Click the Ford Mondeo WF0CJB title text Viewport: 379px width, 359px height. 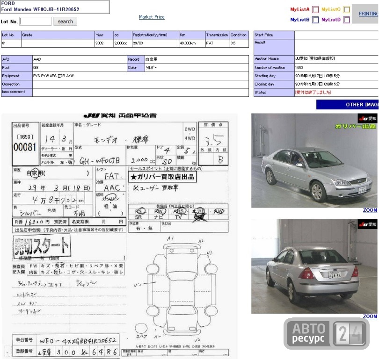(40, 9)
